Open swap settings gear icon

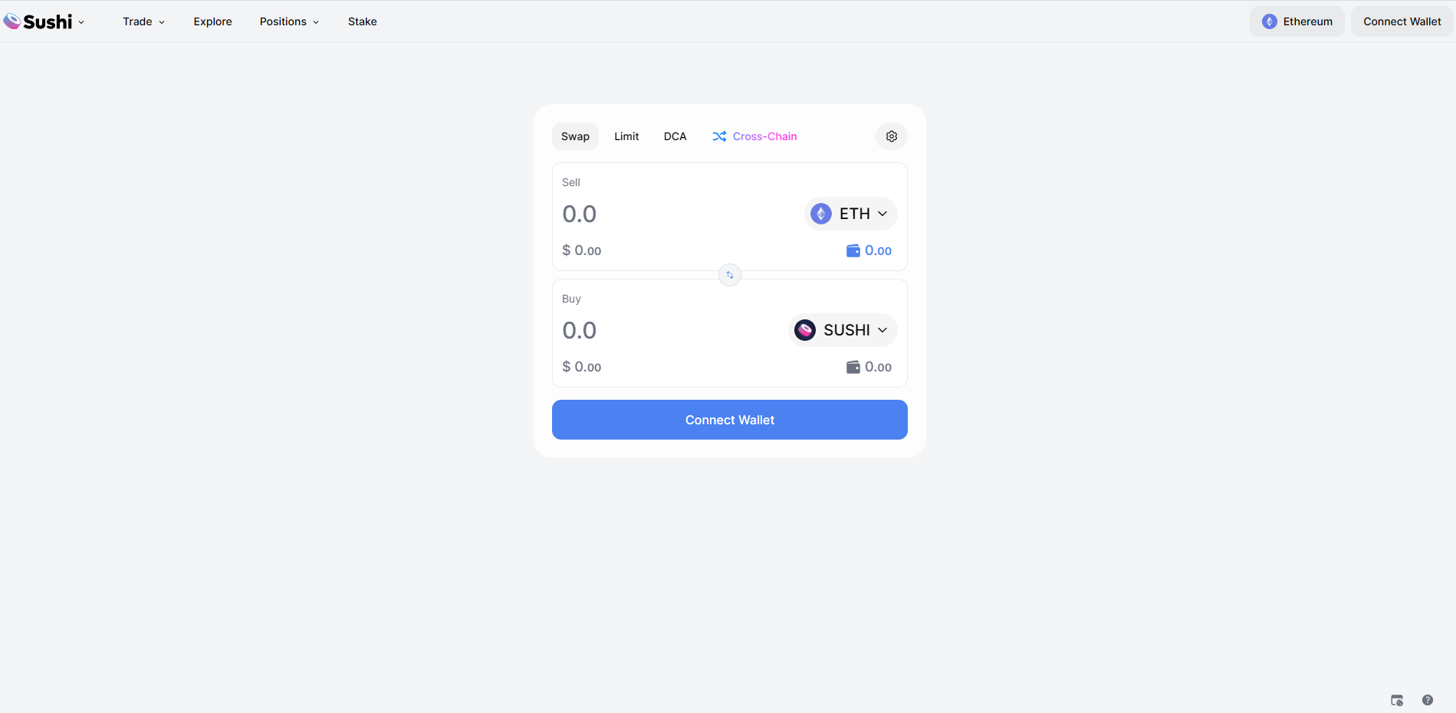pyautogui.click(x=892, y=136)
